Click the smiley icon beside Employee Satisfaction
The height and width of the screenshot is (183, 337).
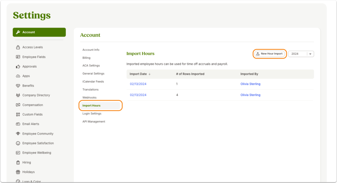point(18,143)
